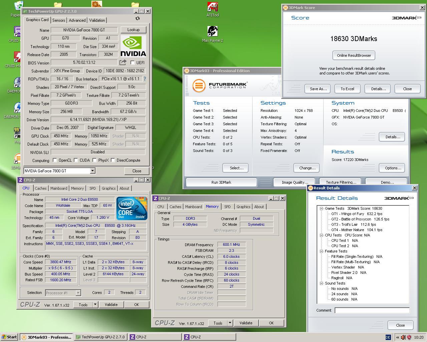427x342 pixels.
Task: Toggle the OpenCL checkbox
Action: pos(55,160)
